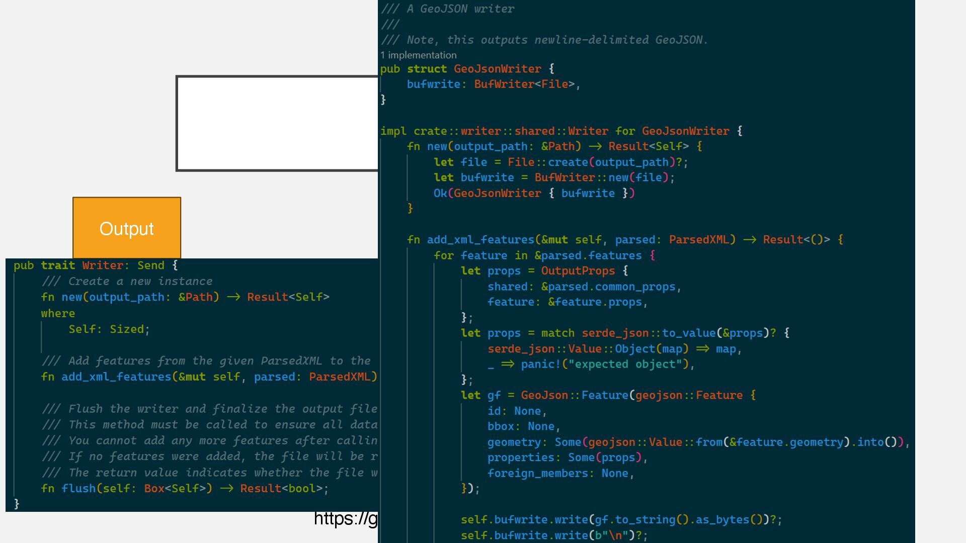Click the 'Self: Sized;' where clause
This screenshot has width=966, height=543.
[x=109, y=329]
